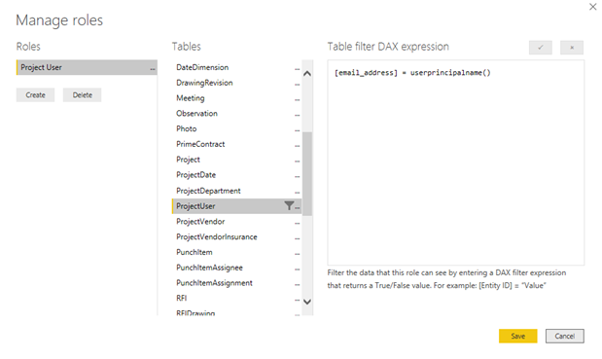Image resolution: width=602 pixels, height=359 pixels.
Task: Select the Meeting table
Action: (236, 98)
